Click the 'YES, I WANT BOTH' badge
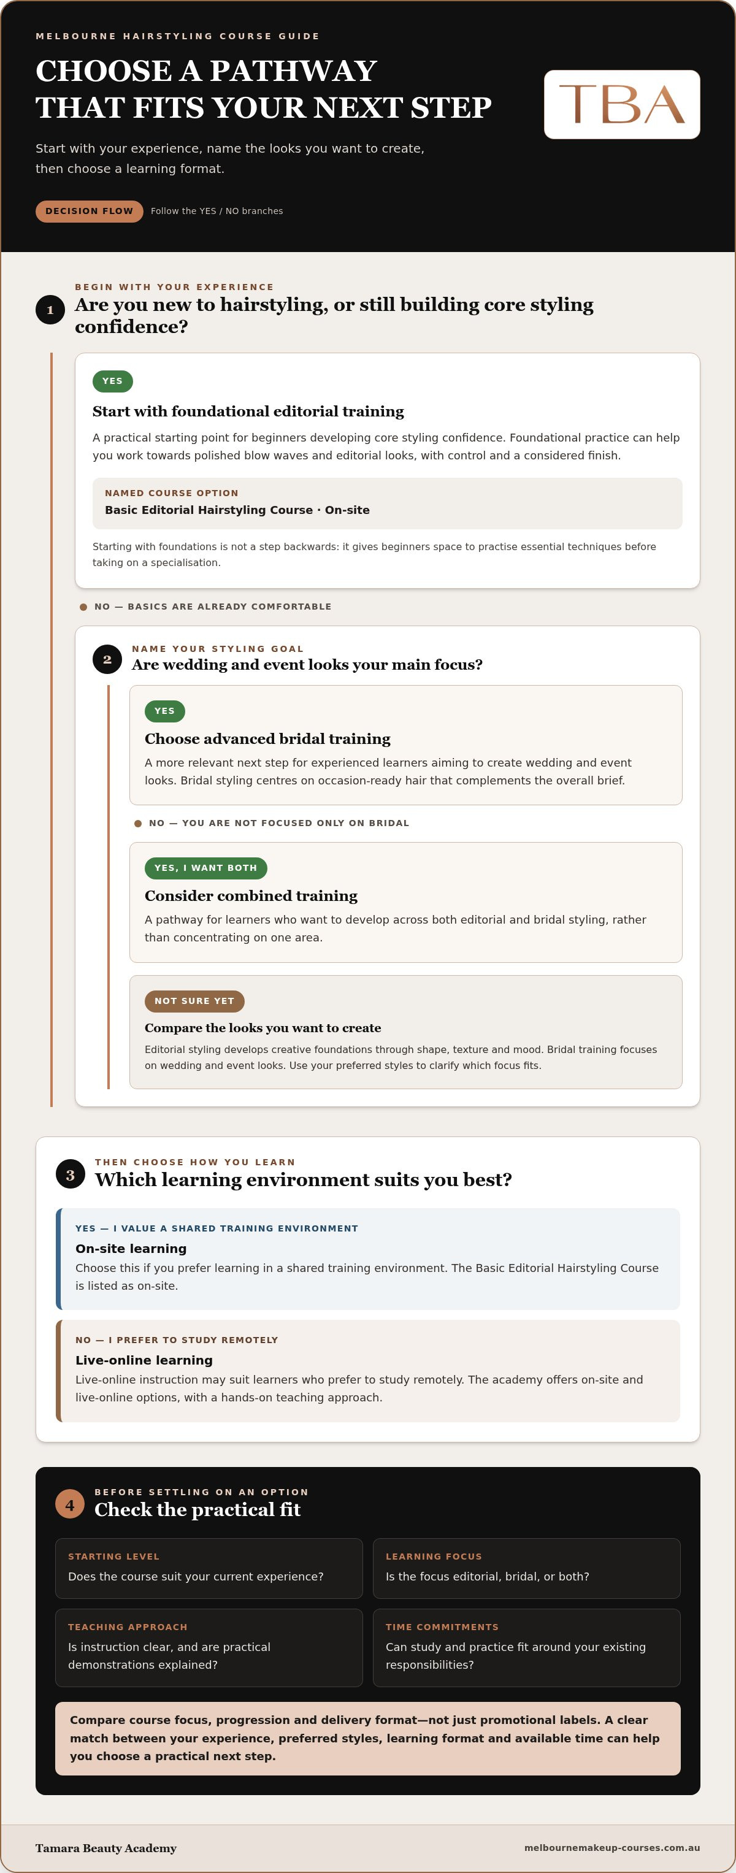736x1873 pixels. [206, 868]
